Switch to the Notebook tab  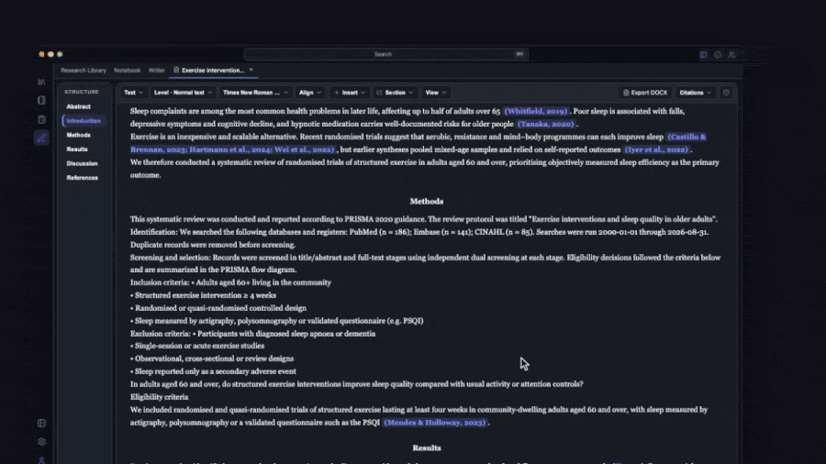(x=127, y=70)
